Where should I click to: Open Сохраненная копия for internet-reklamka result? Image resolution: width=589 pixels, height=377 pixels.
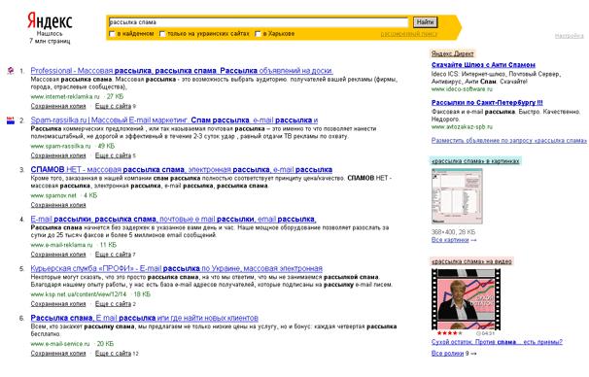point(58,106)
